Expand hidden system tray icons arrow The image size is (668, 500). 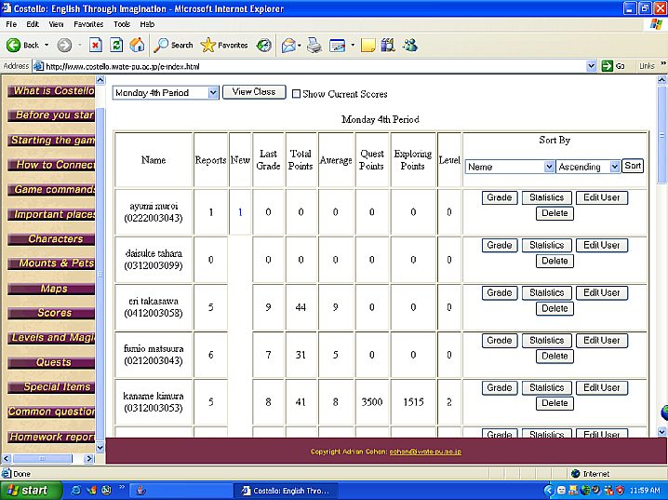tap(549, 490)
